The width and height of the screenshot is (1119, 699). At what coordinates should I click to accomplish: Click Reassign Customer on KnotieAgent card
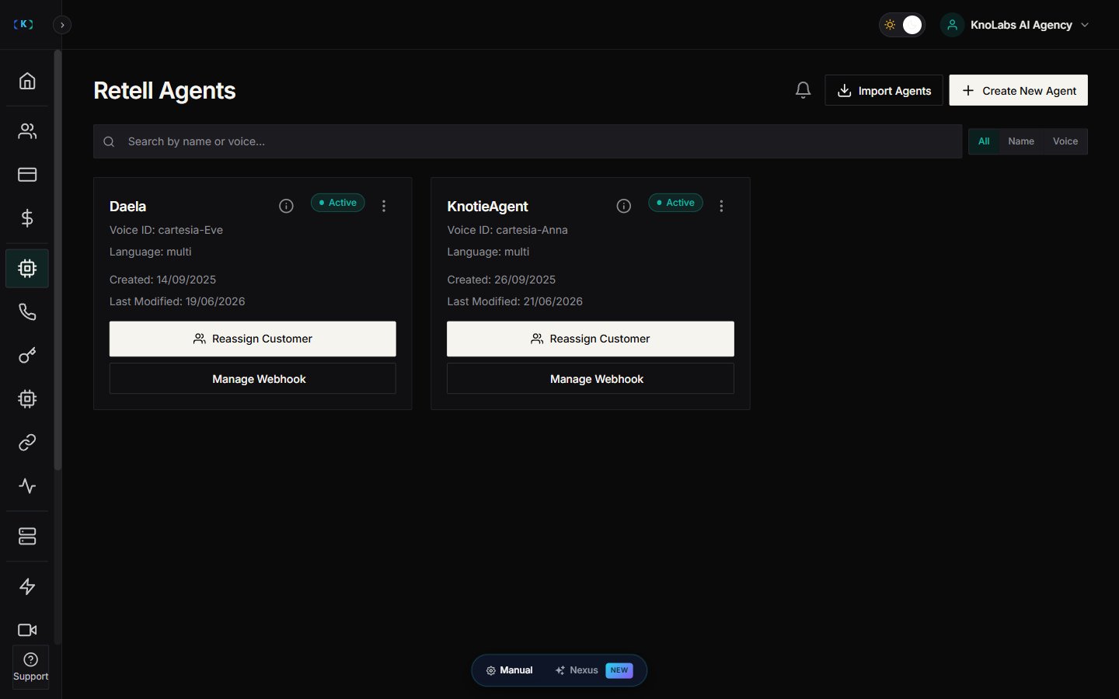591,339
